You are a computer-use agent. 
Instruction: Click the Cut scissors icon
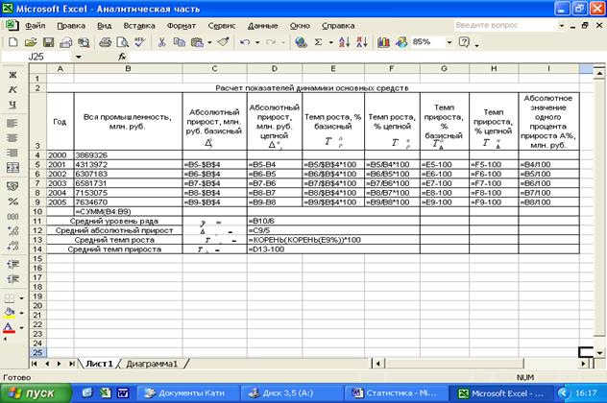click(162, 42)
